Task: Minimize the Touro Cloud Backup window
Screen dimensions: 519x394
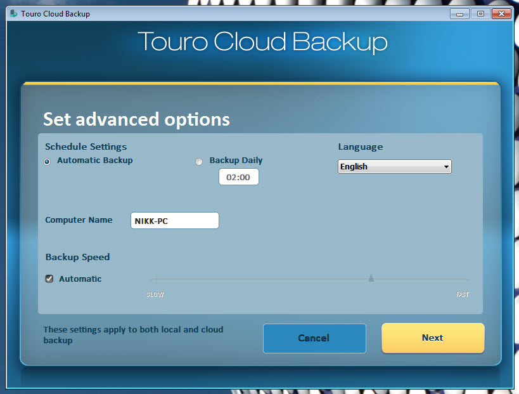Action: [460, 14]
